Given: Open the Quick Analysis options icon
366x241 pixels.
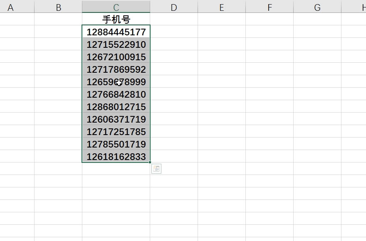Looking at the screenshot, I should (x=156, y=169).
